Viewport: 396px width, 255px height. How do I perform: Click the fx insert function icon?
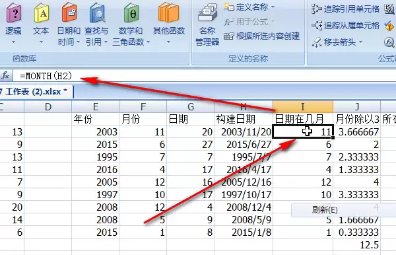point(5,75)
